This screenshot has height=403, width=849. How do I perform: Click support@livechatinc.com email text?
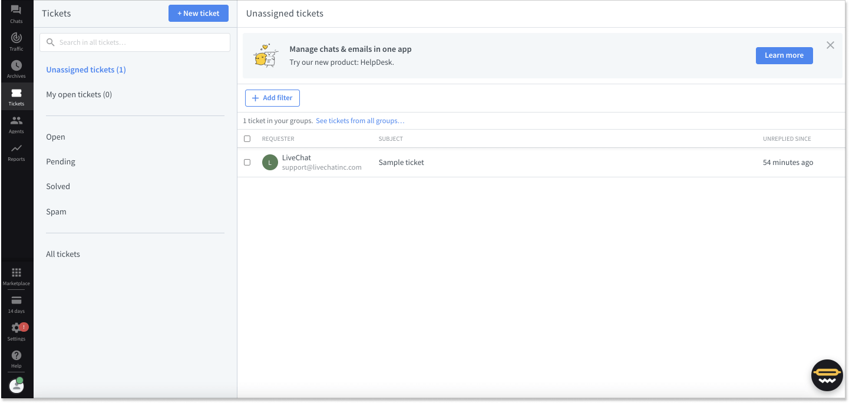pos(322,167)
